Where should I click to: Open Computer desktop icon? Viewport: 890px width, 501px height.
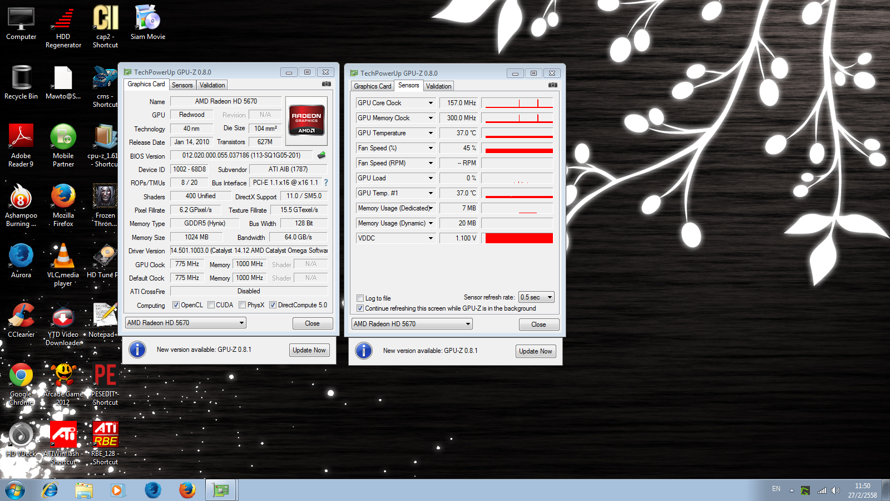pos(21,23)
